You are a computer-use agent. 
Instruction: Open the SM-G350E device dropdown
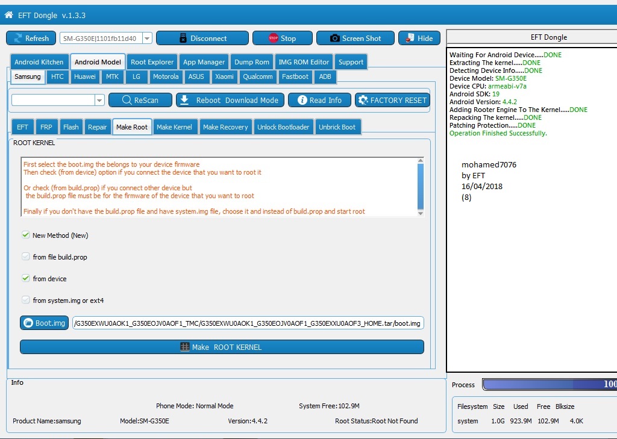tap(147, 38)
